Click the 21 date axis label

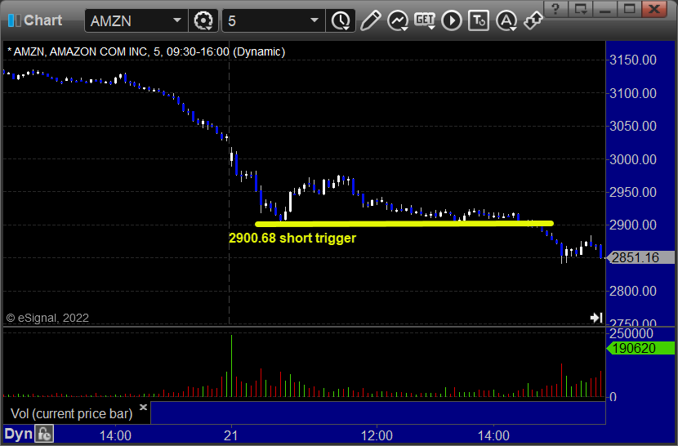tap(231, 435)
